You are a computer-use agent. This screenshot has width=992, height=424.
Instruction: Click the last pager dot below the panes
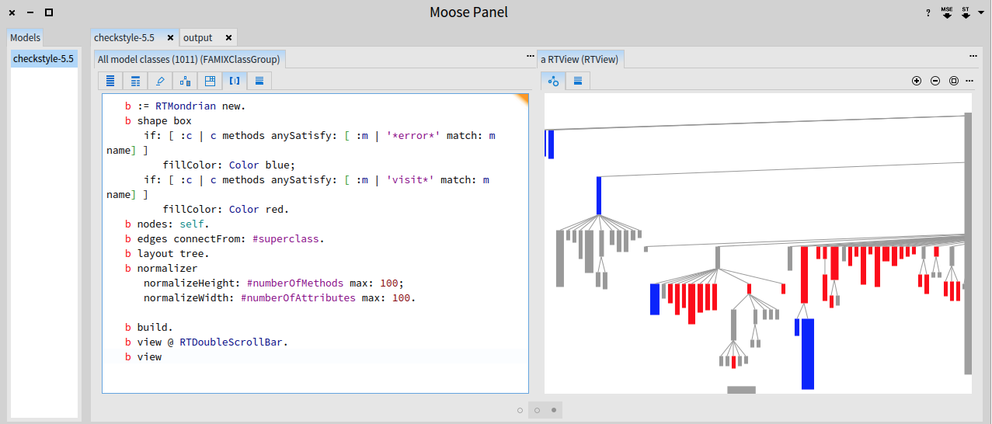click(553, 410)
